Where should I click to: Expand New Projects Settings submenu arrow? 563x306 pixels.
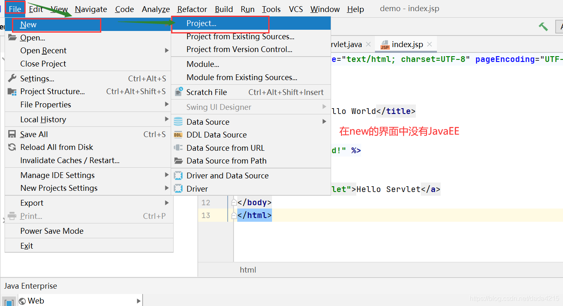[167, 188]
